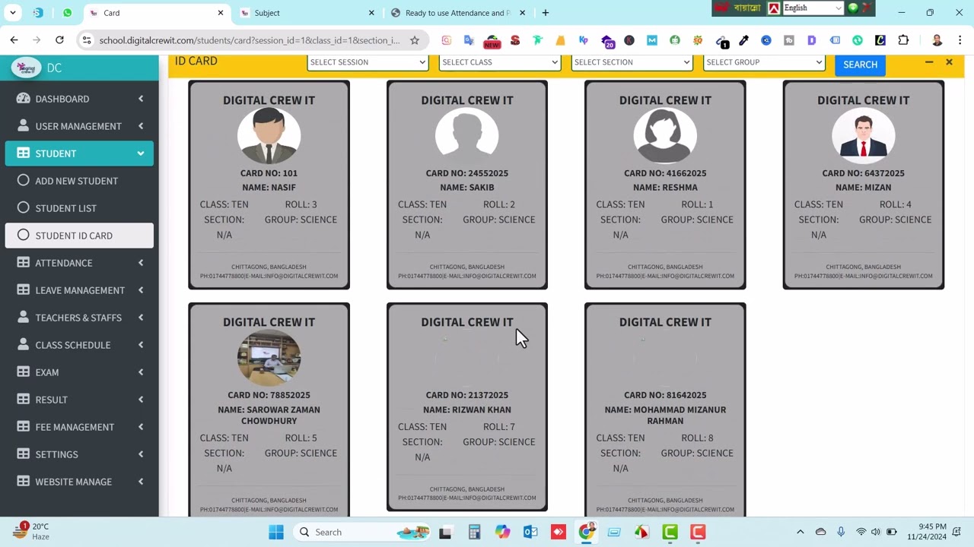Screen dimensions: 974x547
Task: Open the Select Session dropdown
Action: click(x=368, y=62)
